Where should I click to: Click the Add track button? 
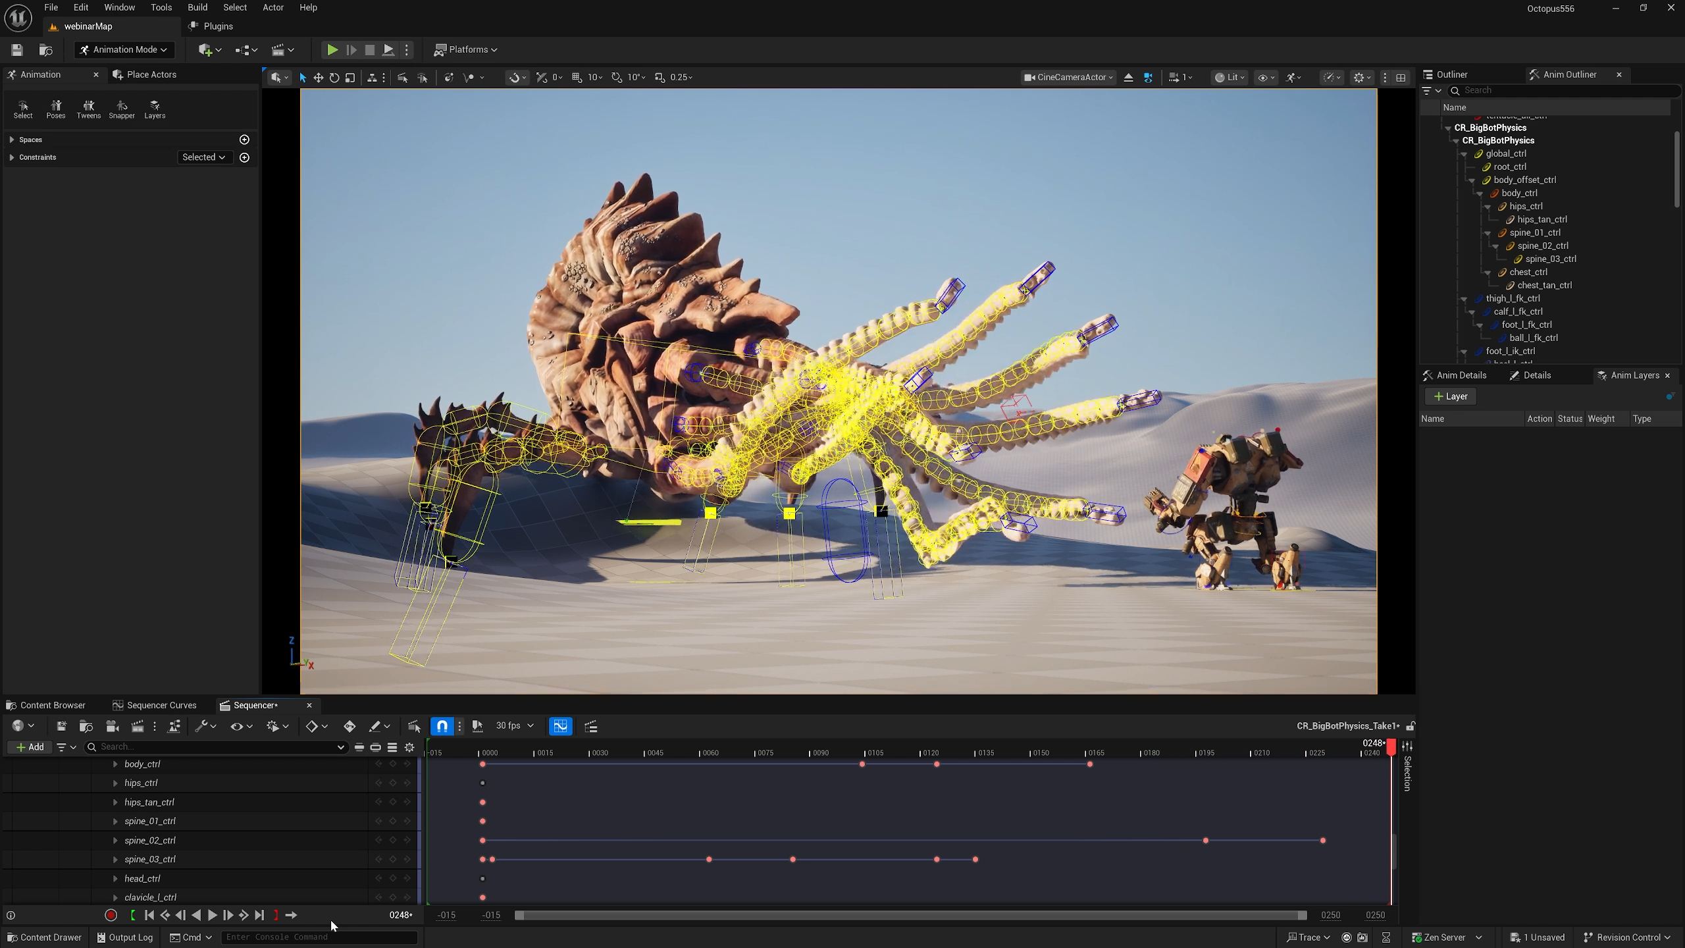30,747
